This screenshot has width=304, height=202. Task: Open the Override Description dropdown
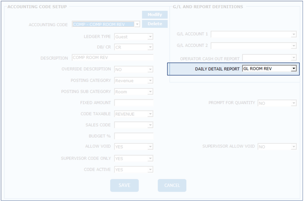coord(150,69)
